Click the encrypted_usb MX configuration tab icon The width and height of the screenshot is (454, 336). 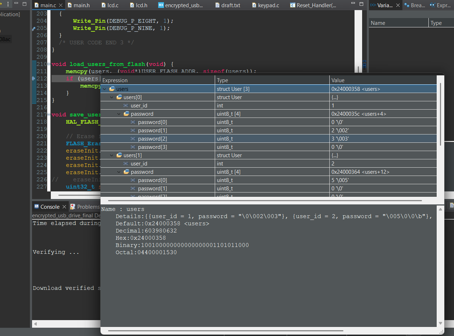pyautogui.click(x=161, y=5)
